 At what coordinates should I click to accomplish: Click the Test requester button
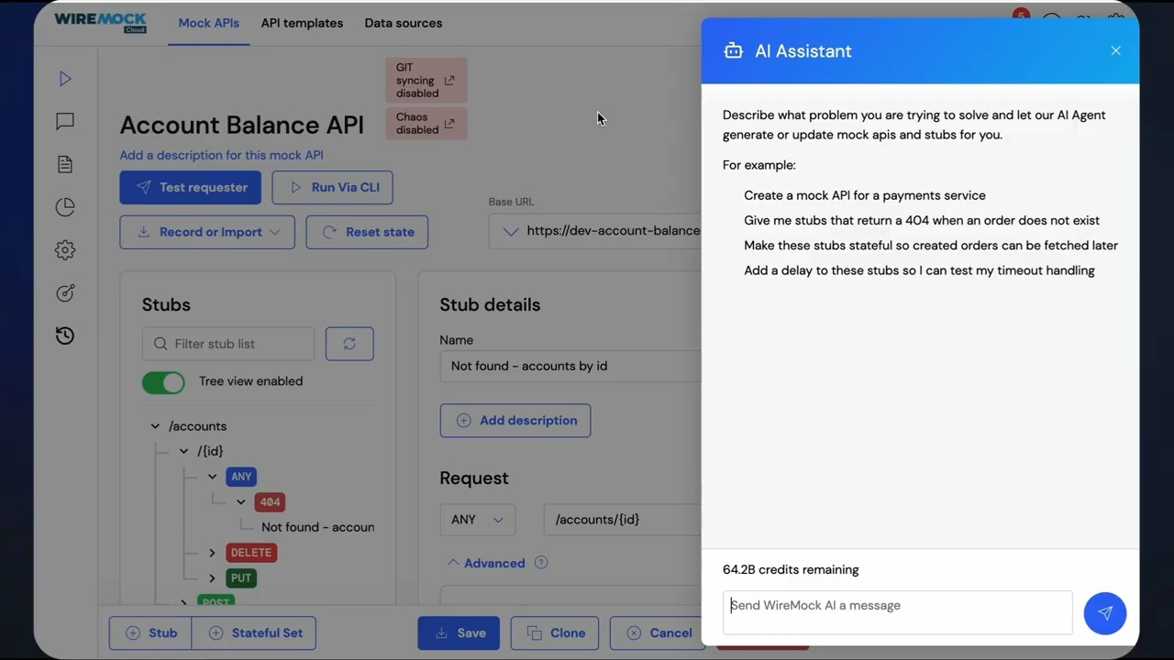click(191, 187)
